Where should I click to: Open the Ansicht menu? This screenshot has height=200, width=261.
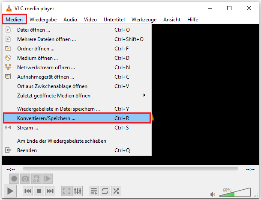point(172,20)
